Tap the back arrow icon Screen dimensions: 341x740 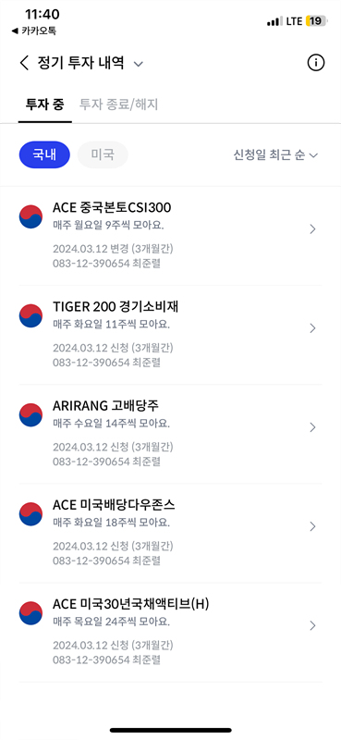pyautogui.click(x=25, y=63)
